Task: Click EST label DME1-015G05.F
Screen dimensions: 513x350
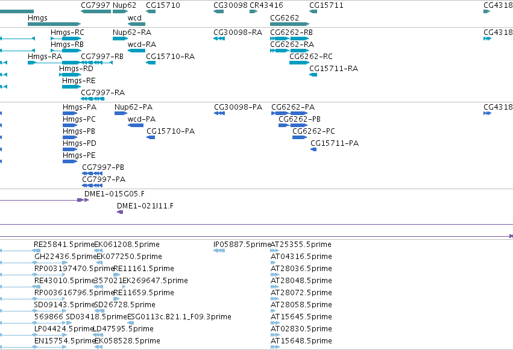Action: tap(114, 194)
